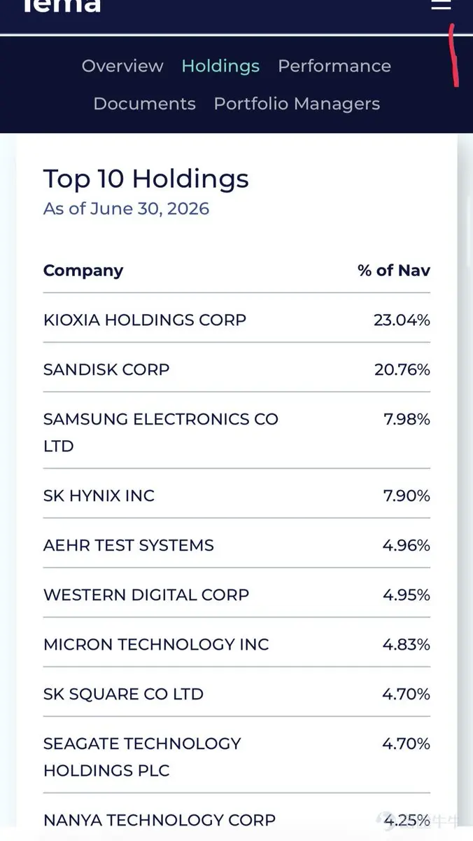Viewport: 473px width, 841px height.
Task: Click the % of Nav column header
Action: [394, 271]
